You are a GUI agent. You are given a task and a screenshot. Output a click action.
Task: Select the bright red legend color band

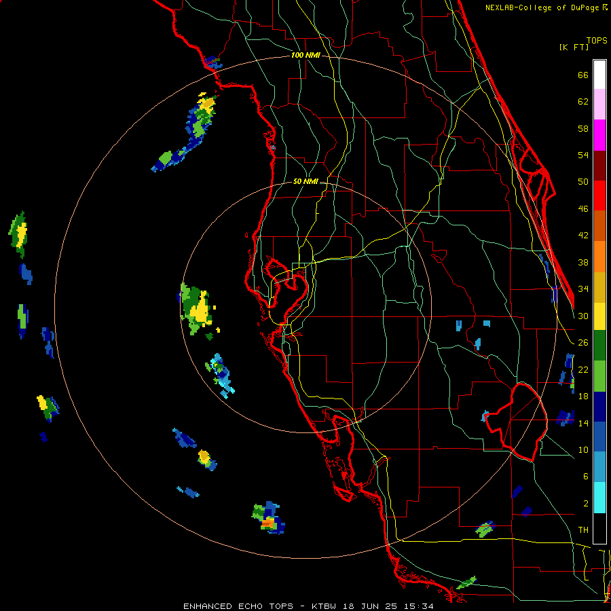pyautogui.click(x=599, y=196)
